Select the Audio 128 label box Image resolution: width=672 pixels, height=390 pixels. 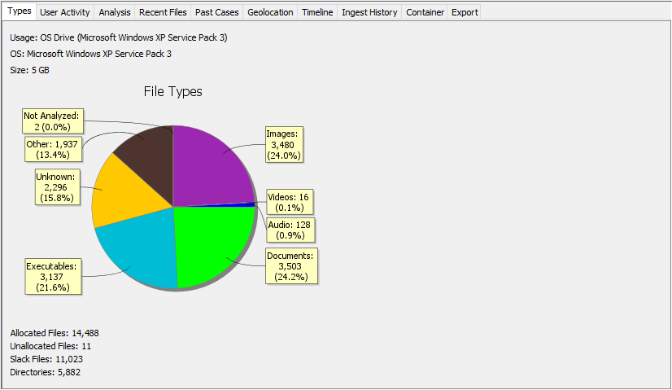pyautogui.click(x=290, y=230)
